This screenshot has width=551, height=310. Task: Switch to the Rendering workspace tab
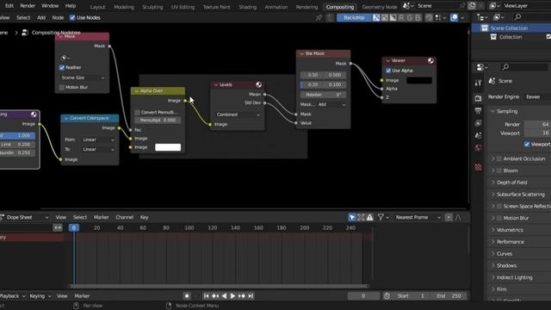(306, 7)
